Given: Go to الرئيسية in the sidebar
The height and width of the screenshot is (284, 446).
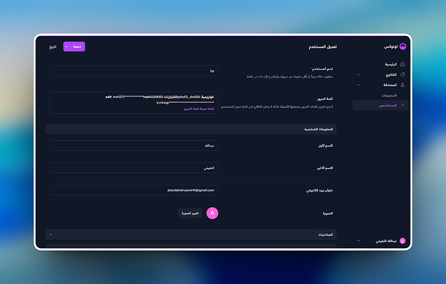Looking at the screenshot, I should (x=391, y=64).
